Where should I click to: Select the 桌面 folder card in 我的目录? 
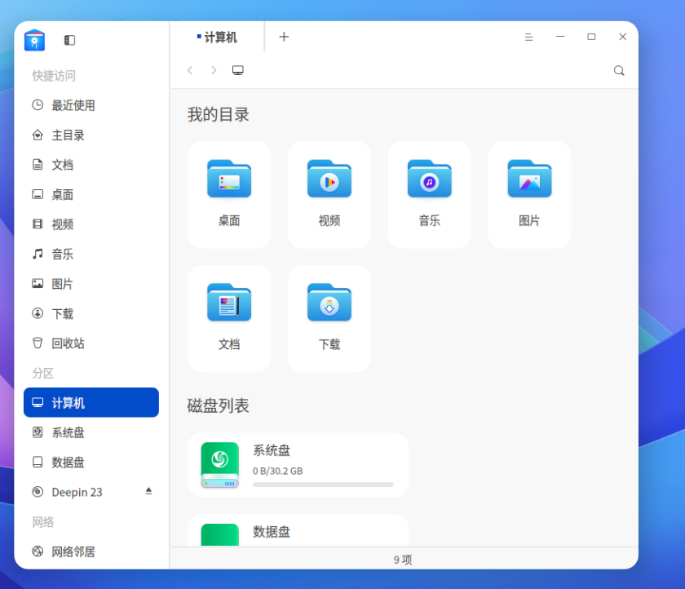[x=229, y=195]
